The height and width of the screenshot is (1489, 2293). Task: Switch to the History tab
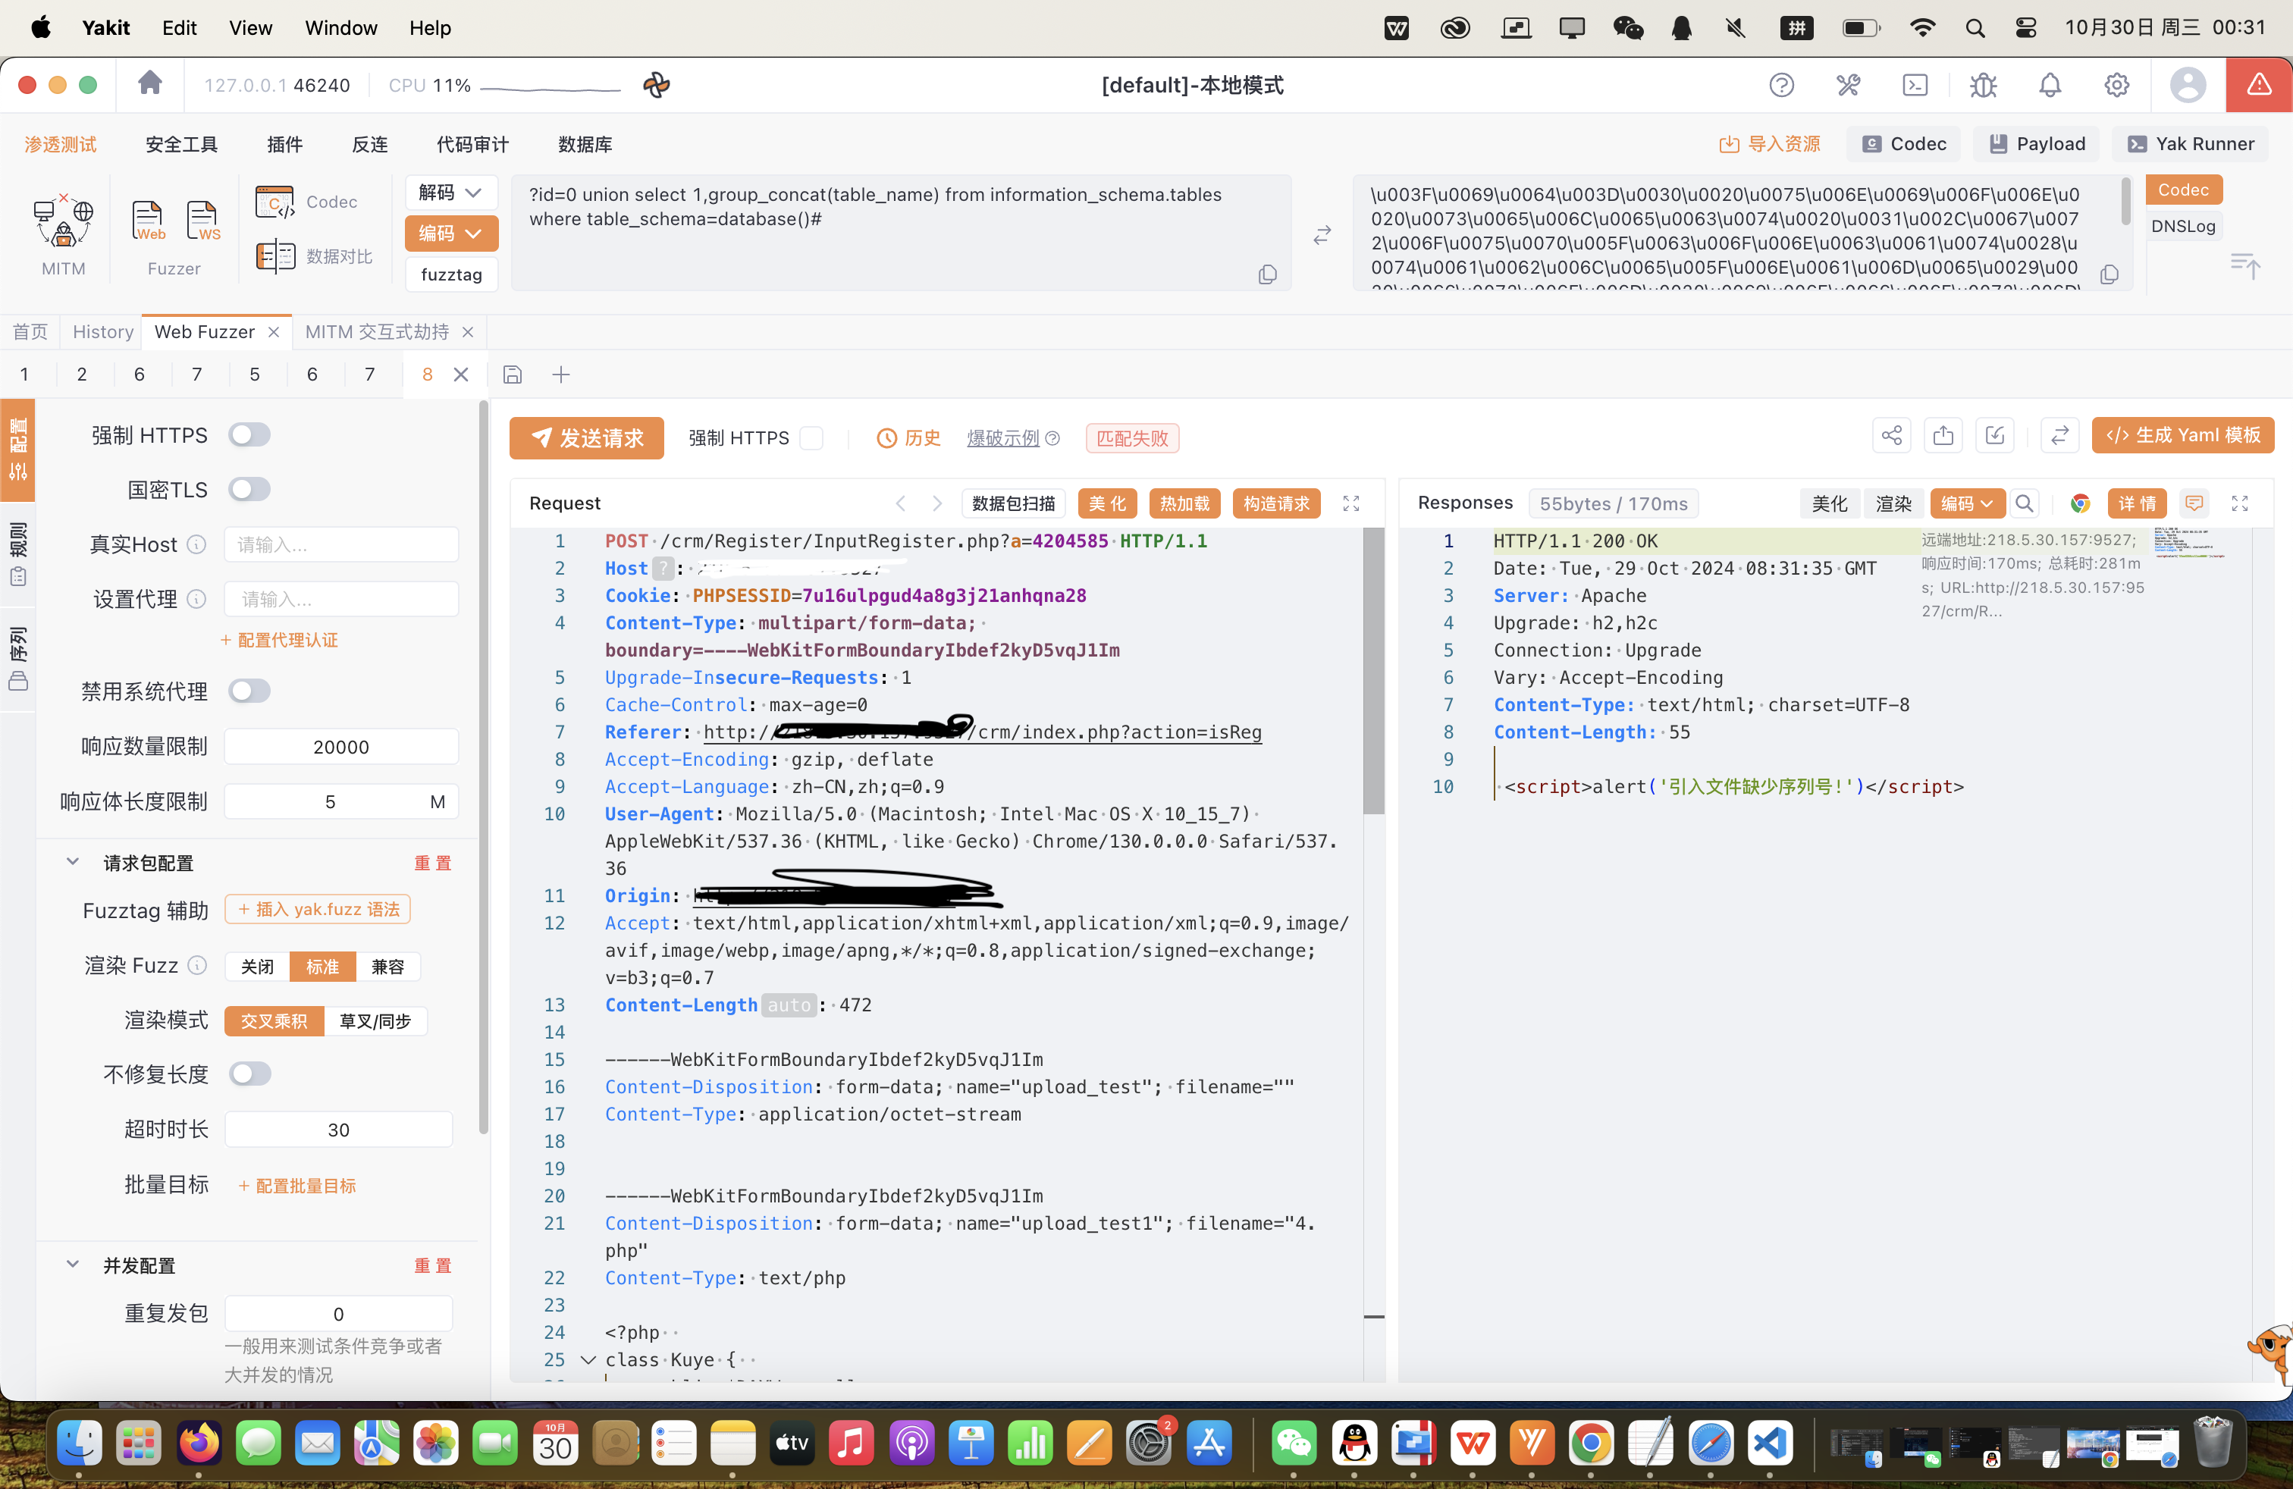(x=102, y=331)
